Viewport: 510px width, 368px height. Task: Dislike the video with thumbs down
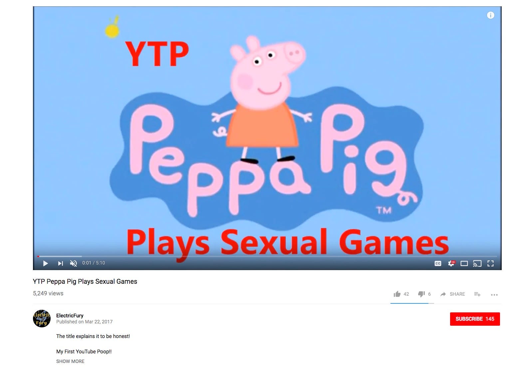[424, 294]
